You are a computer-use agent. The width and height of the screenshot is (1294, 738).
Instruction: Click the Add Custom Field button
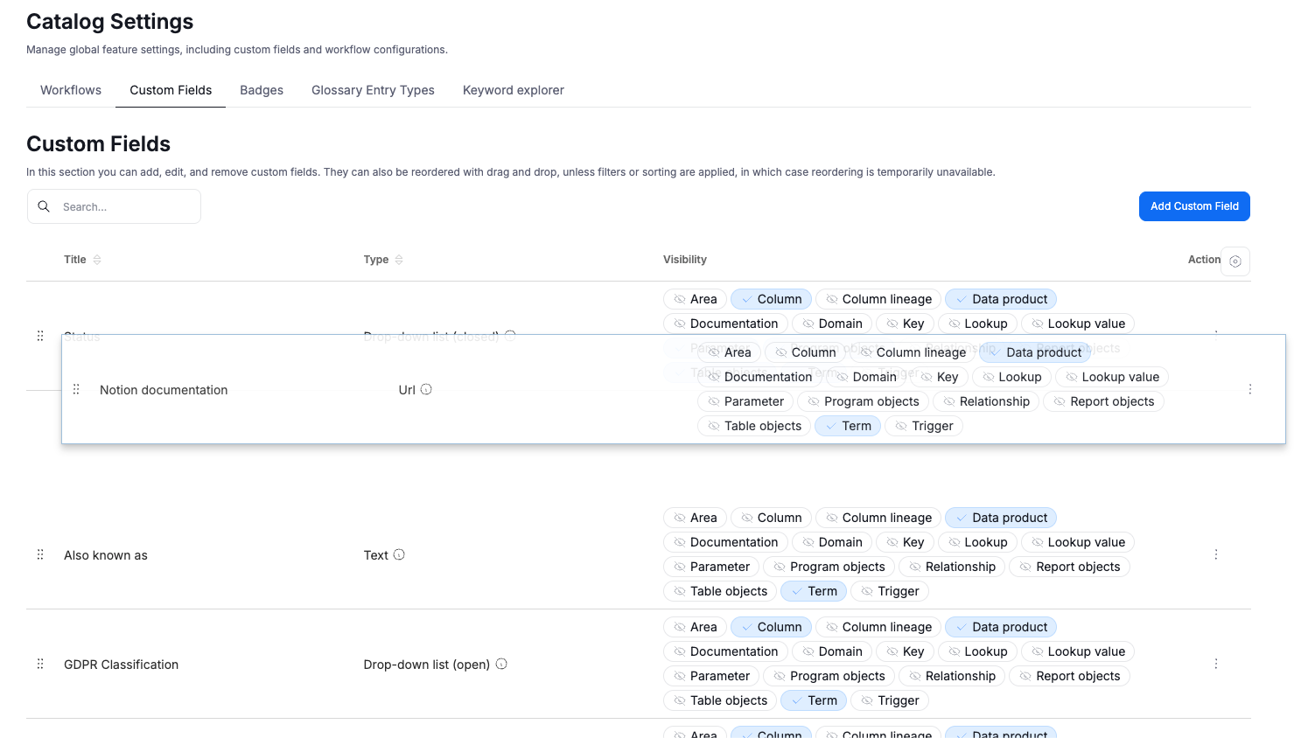tap(1193, 206)
